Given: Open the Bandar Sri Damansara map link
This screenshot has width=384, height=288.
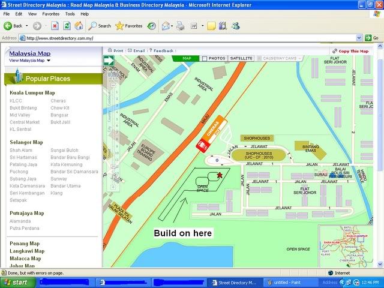Looking at the screenshot, I should tap(74, 172).
